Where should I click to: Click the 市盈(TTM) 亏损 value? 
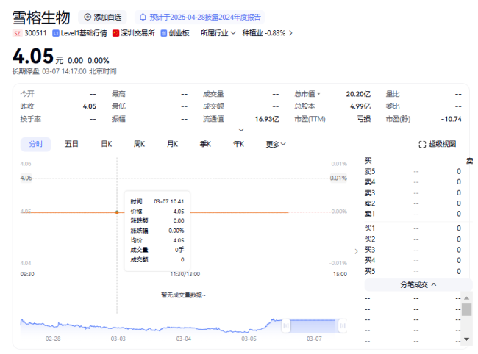pyautogui.click(x=364, y=119)
